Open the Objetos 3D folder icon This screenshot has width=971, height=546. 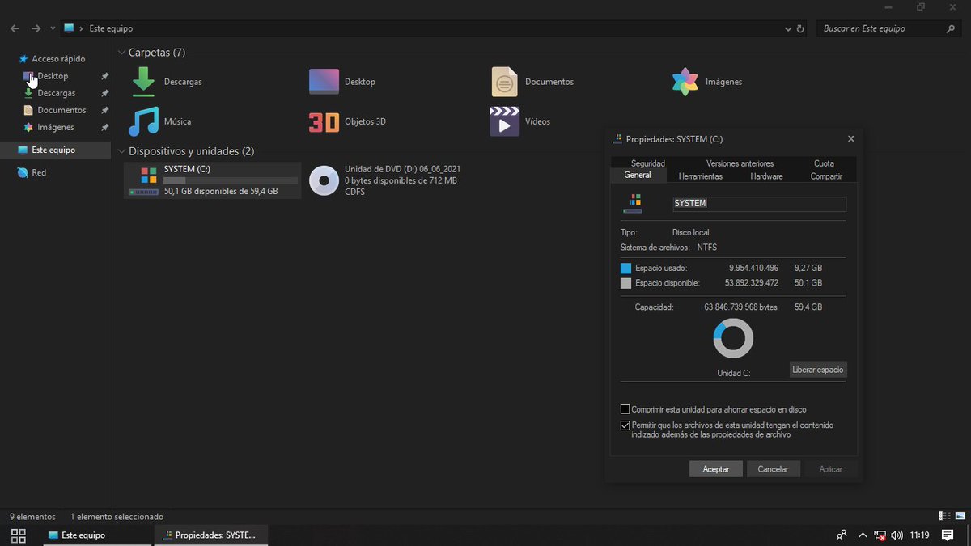pos(324,121)
